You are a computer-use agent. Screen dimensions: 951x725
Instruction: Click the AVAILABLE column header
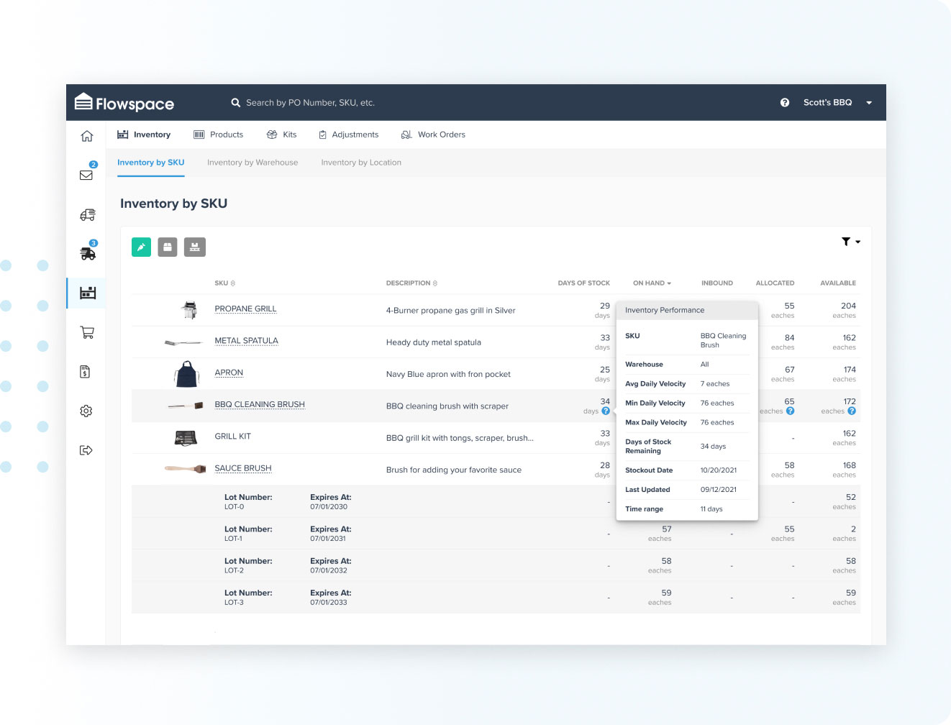838,283
